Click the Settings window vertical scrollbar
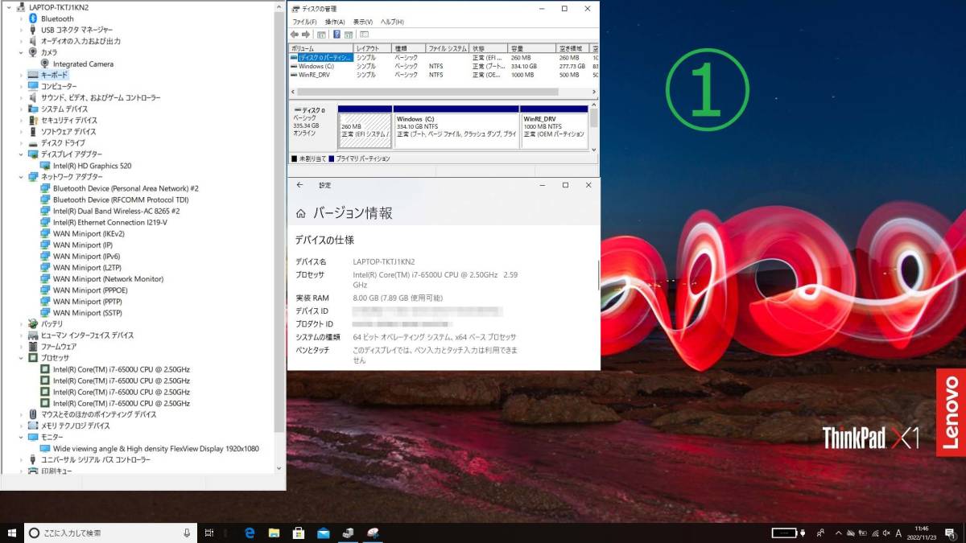Screen dimensions: 966x543 coord(597,274)
